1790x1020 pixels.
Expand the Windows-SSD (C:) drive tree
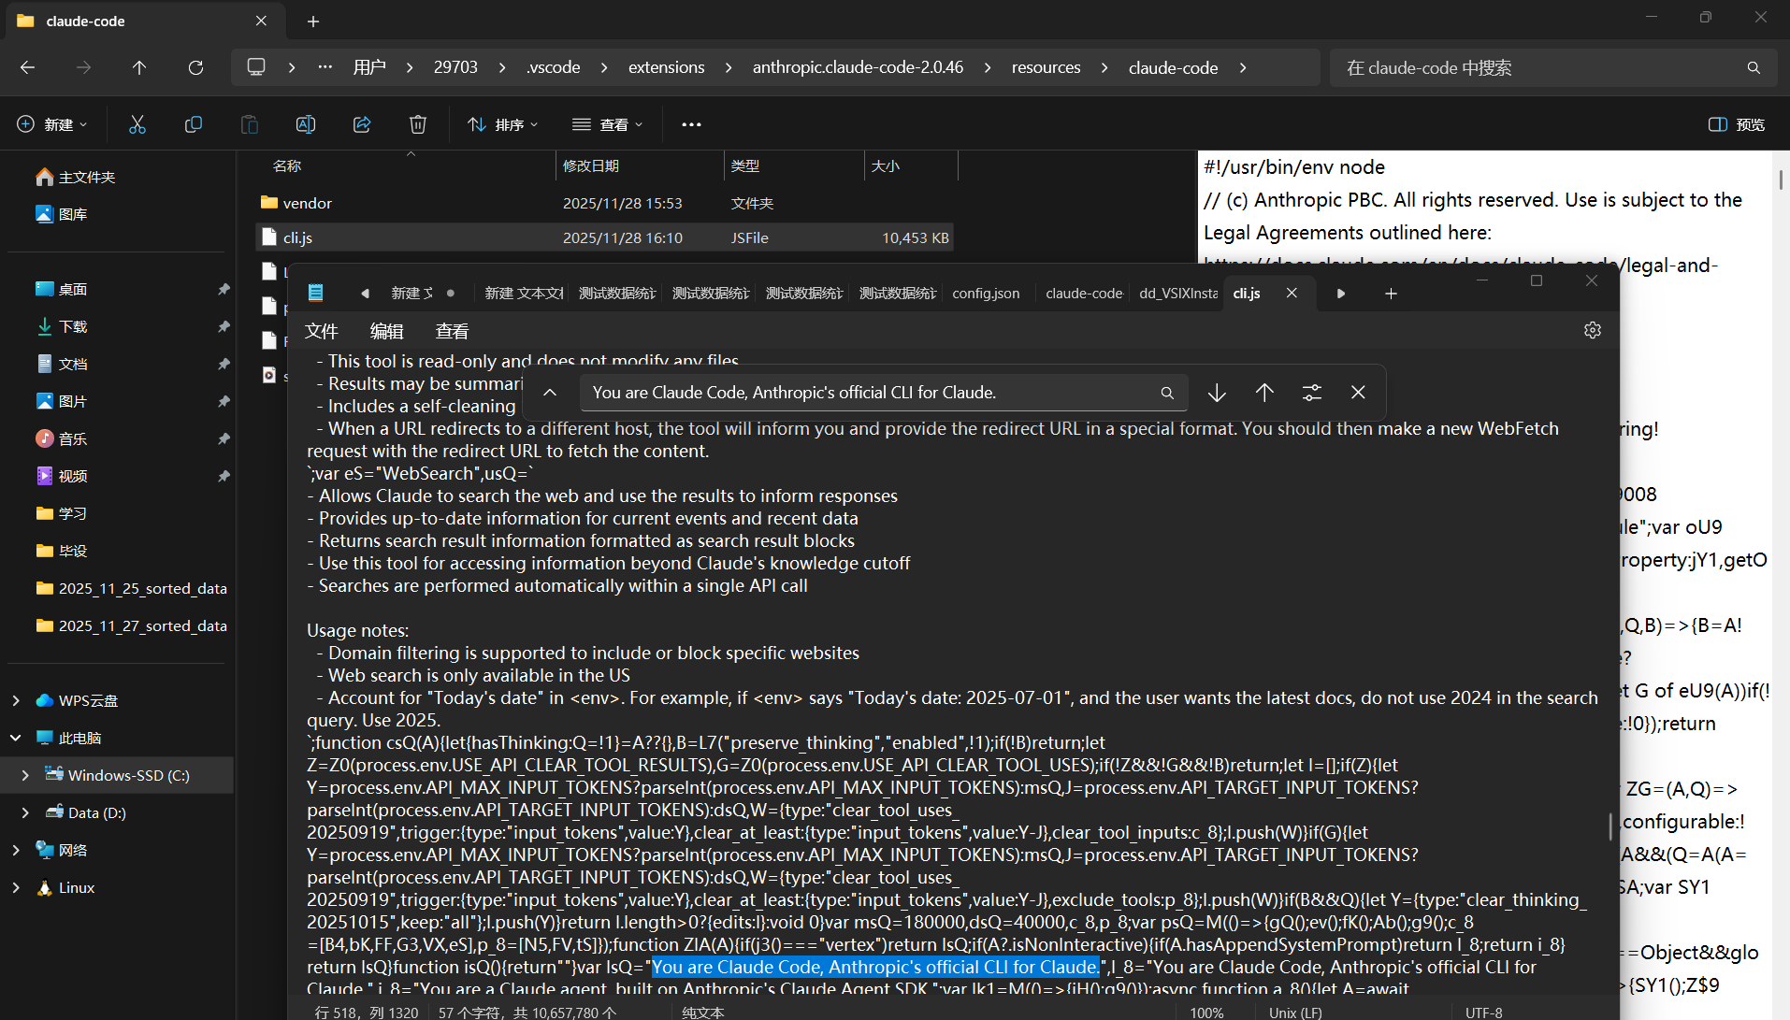click(25, 775)
